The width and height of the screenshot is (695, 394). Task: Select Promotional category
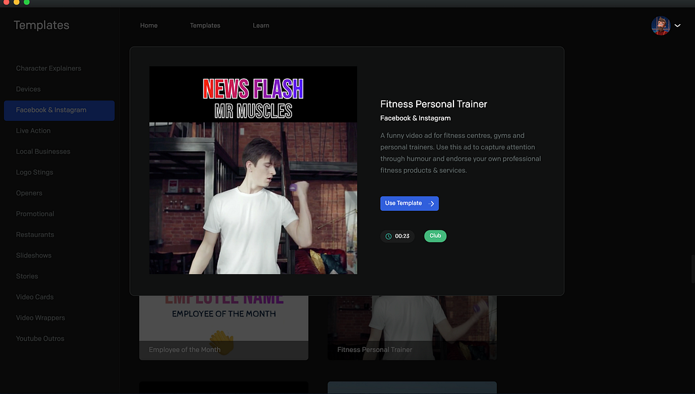(x=35, y=214)
